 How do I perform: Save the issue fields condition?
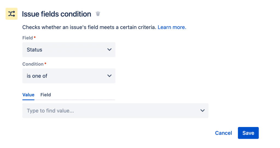point(248,133)
